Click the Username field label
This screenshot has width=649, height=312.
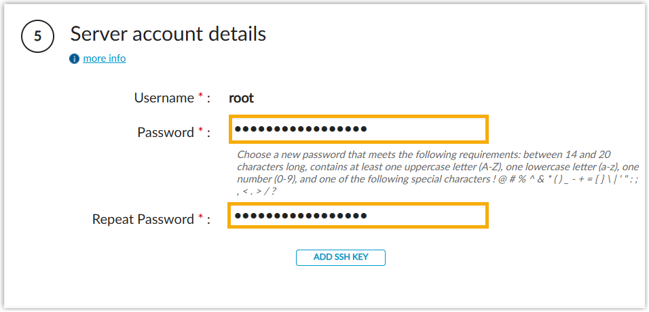[x=164, y=98]
